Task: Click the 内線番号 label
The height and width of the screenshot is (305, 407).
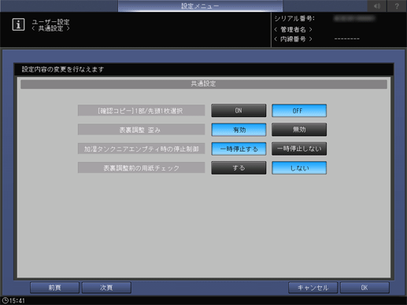Action: coord(293,39)
